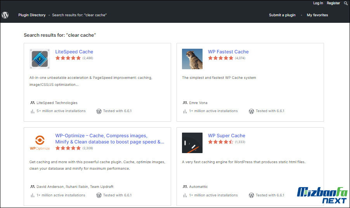
Task: Click the Register link
Action: coord(333,3)
